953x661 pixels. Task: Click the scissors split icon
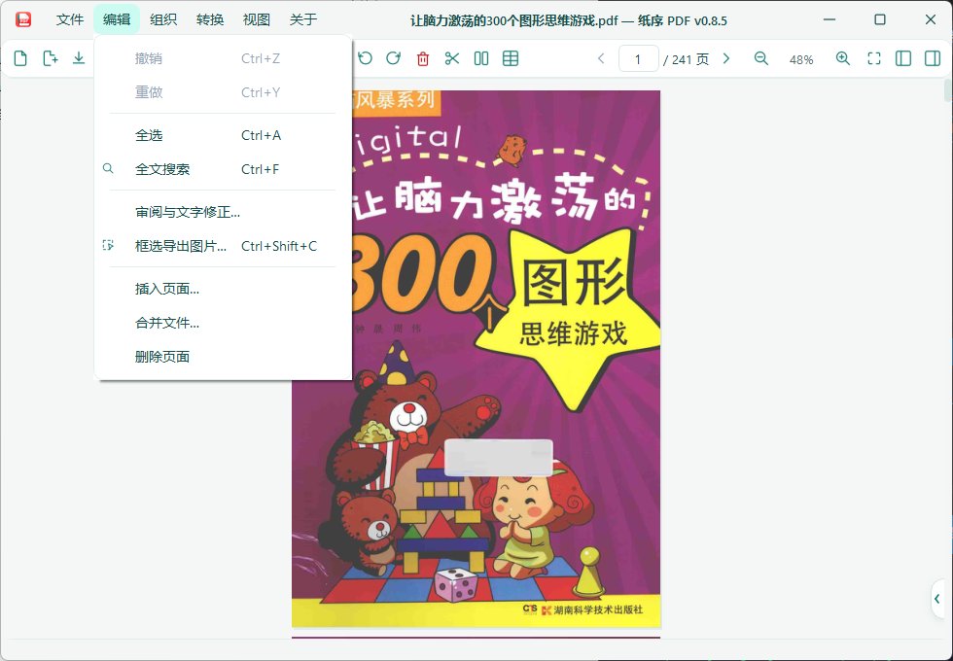pyautogui.click(x=452, y=58)
